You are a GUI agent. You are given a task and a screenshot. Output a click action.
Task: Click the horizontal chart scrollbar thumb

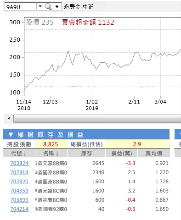(x=97, y=119)
